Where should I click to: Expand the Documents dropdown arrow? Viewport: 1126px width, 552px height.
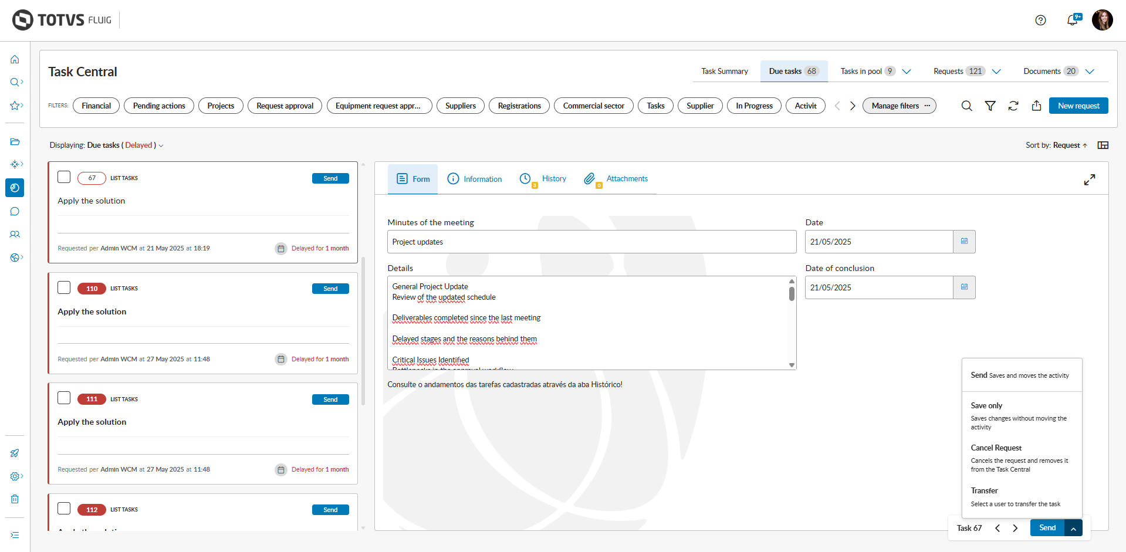pos(1090,72)
